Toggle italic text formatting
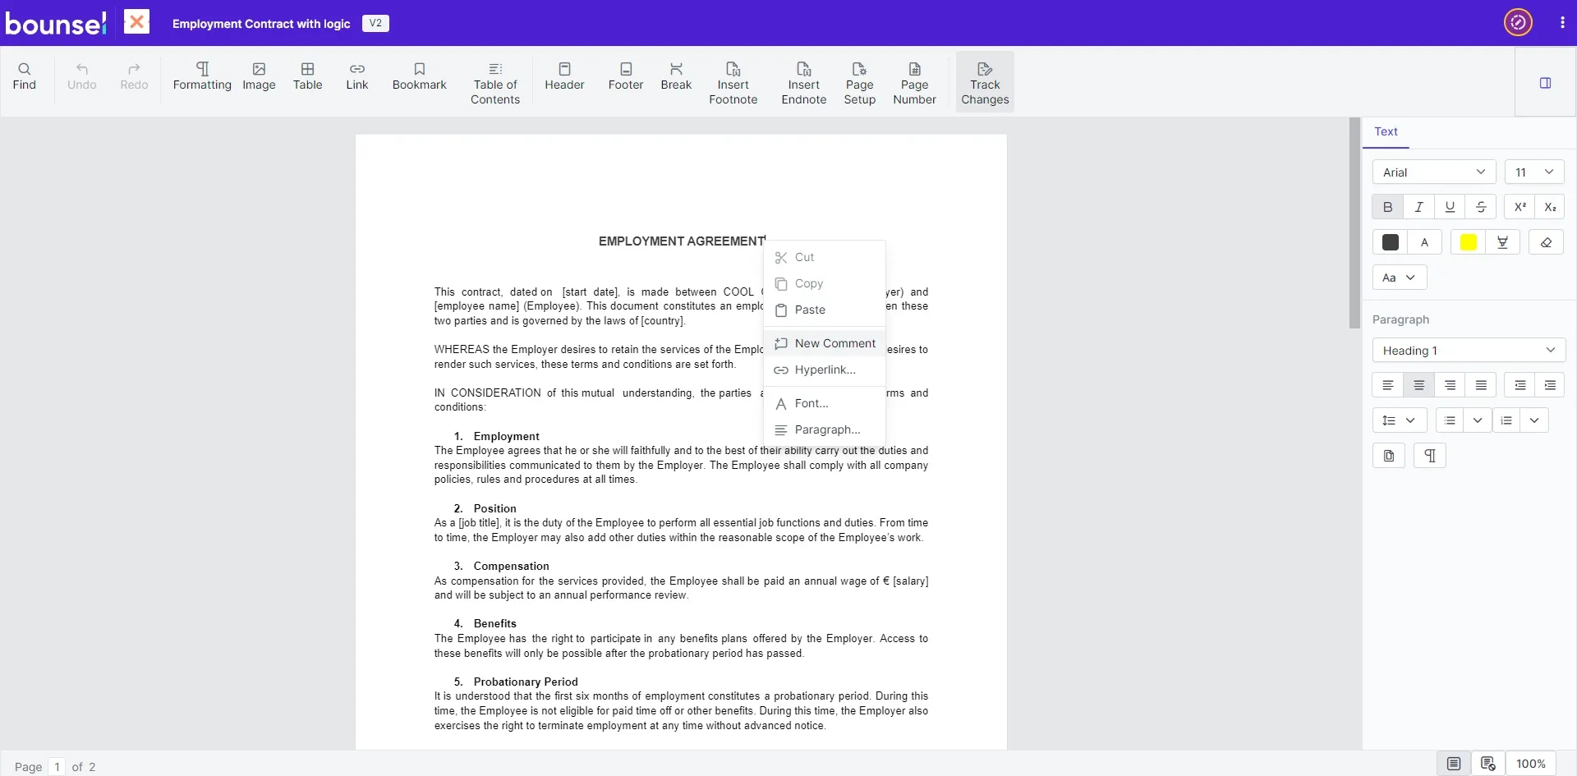Viewport: 1577px width, 776px height. click(x=1418, y=207)
